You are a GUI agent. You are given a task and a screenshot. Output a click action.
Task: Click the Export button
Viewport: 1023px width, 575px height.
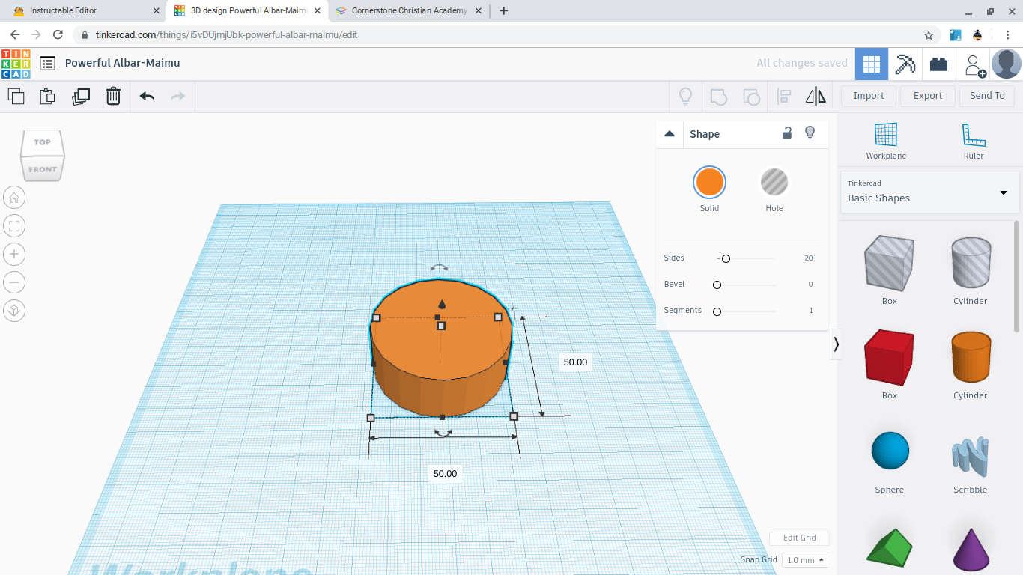(x=927, y=96)
